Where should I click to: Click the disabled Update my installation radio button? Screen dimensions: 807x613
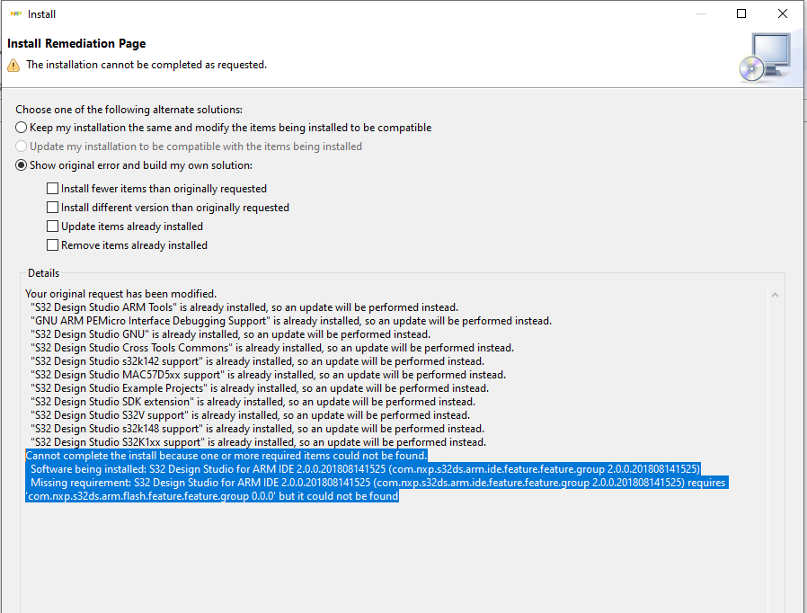(20, 146)
